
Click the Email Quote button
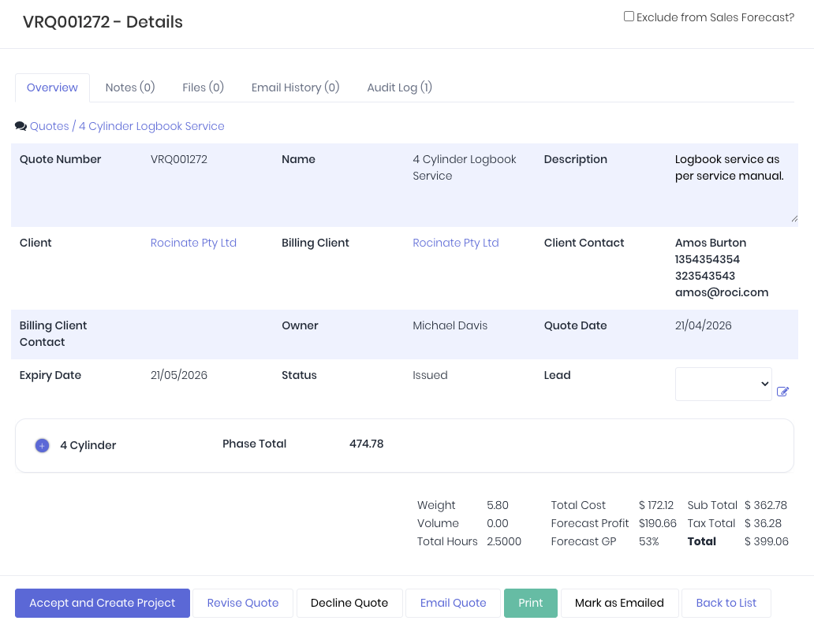click(454, 603)
